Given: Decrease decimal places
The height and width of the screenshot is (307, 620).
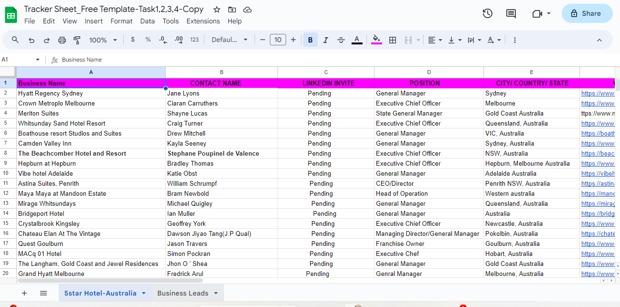Looking at the screenshot, I should pyautogui.click(x=163, y=40).
